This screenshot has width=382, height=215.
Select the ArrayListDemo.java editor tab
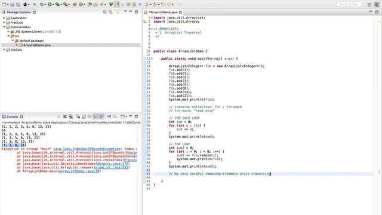[x=163, y=12]
